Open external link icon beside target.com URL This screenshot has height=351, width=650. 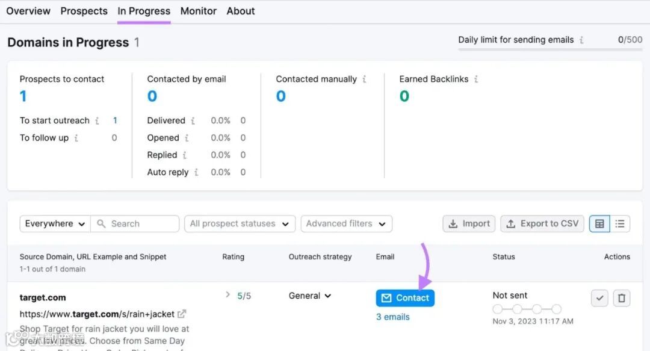[x=182, y=314]
